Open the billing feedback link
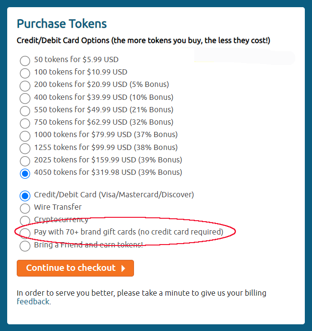 (33, 301)
